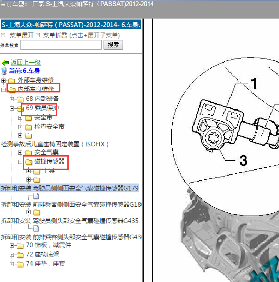Click the S-上海大众-帕萨特 header title
This screenshot has width=279, height=282.
71,25
